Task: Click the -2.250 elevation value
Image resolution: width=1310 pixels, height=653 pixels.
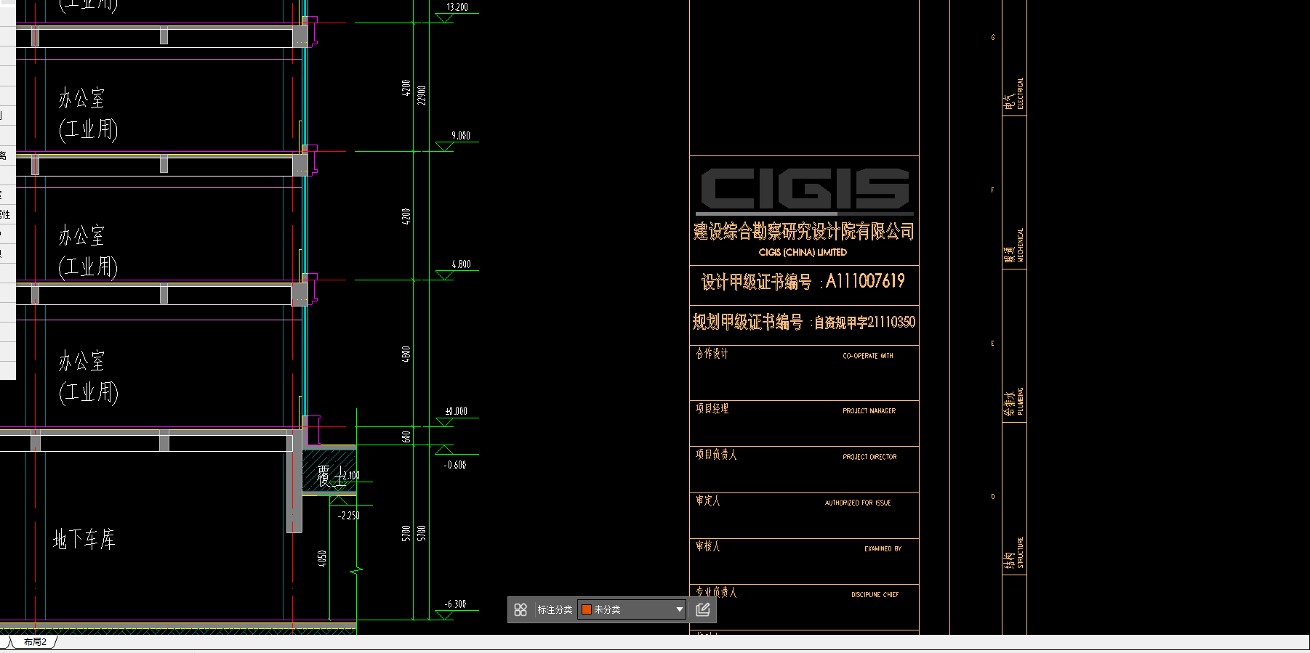Action: click(349, 516)
